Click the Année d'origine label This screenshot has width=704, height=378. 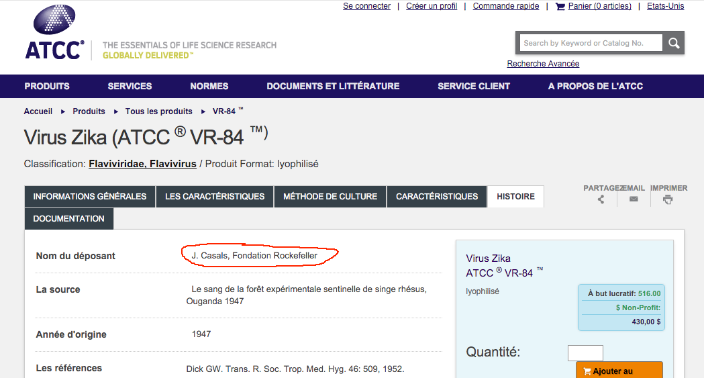pos(71,334)
